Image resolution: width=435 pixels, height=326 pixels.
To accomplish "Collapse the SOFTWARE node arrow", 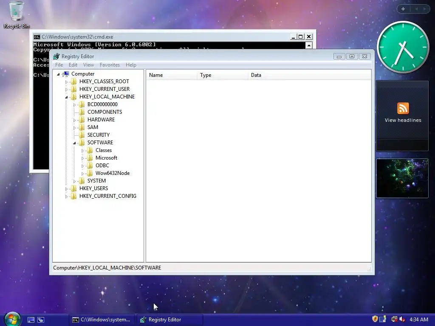I will (74, 143).
